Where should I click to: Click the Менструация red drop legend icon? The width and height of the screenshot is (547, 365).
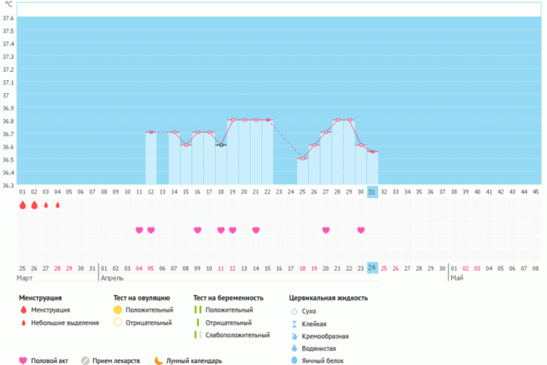(23, 310)
